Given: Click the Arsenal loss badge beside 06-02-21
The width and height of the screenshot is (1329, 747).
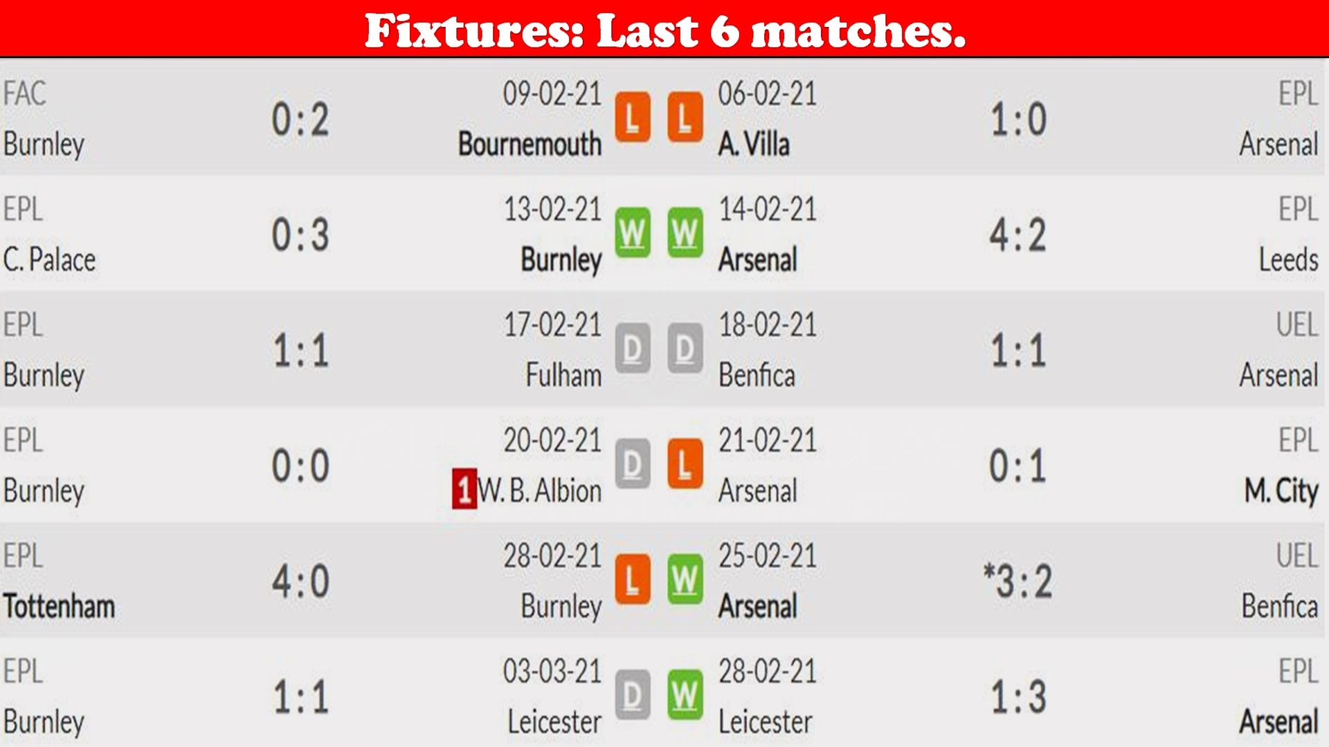Looking at the screenshot, I should [685, 117].
